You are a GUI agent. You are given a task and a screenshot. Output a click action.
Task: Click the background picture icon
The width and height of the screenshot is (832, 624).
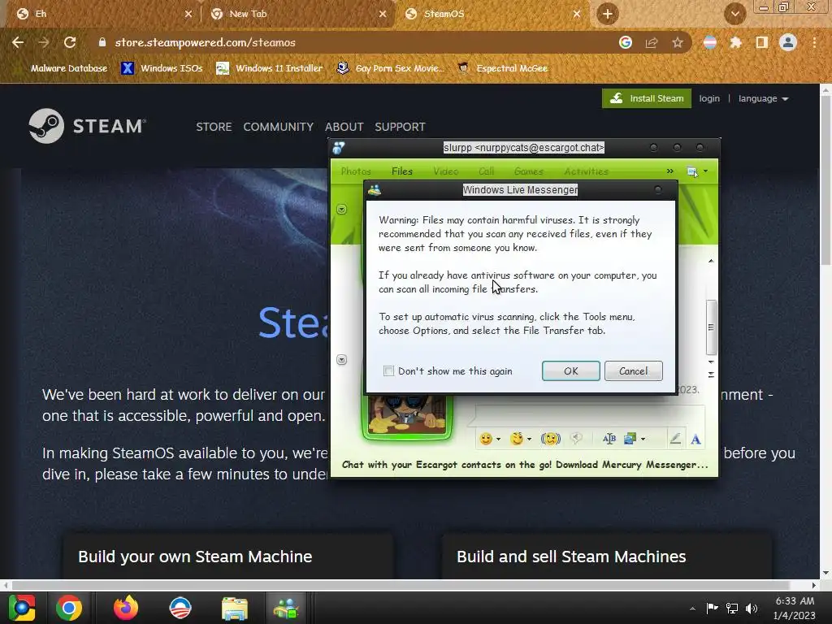(x=630, y=438)
